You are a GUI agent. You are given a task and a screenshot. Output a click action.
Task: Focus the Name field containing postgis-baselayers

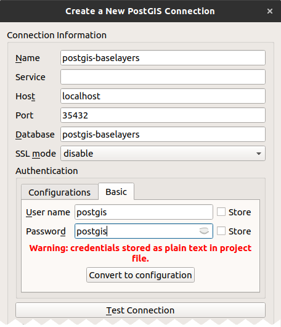pos(163,58)
